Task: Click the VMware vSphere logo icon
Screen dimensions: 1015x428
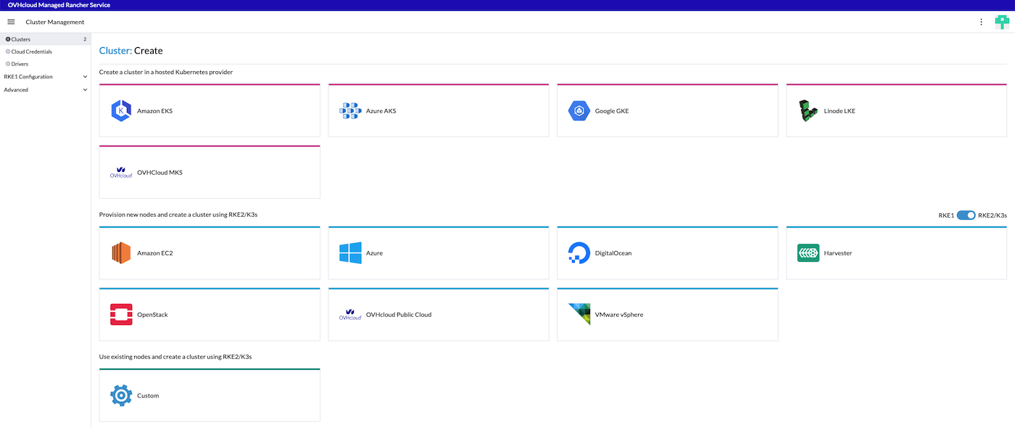Action: coord(579,315)
